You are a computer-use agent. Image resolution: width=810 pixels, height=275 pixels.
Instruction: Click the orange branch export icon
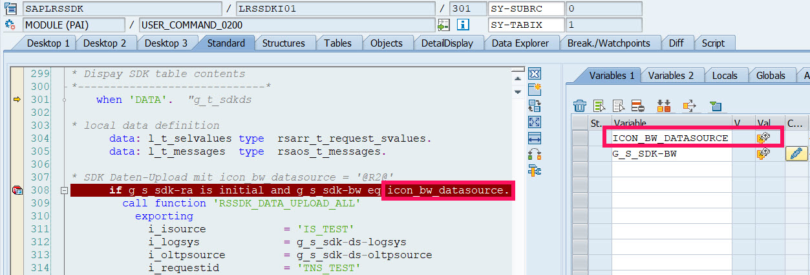point(689,105)
